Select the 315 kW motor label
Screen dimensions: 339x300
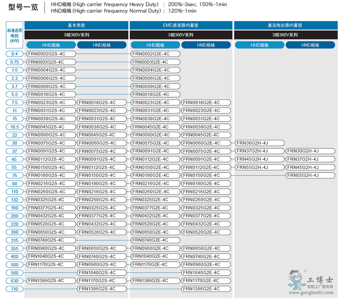[x=15, y=240]
